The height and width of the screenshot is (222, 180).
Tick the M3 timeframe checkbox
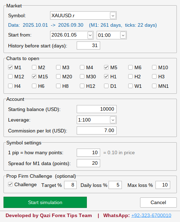[x=58, y=67]
